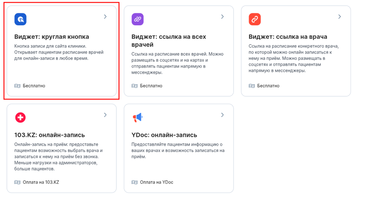Expand the 'Виджет: ссылка на врача' chevron
The height and width of the screenshot is (199, 368).
[339, 17]
